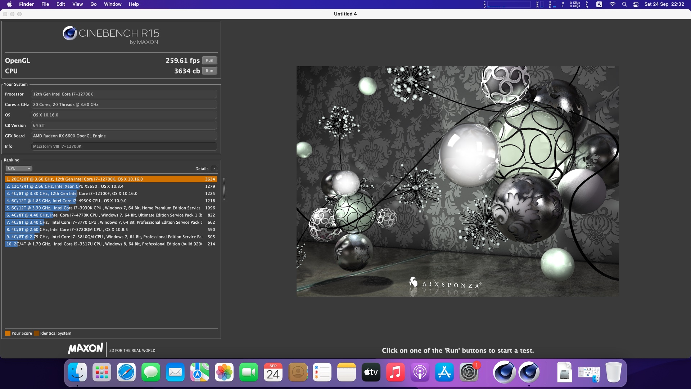Open System Preferences in the dock

point(469,372)
